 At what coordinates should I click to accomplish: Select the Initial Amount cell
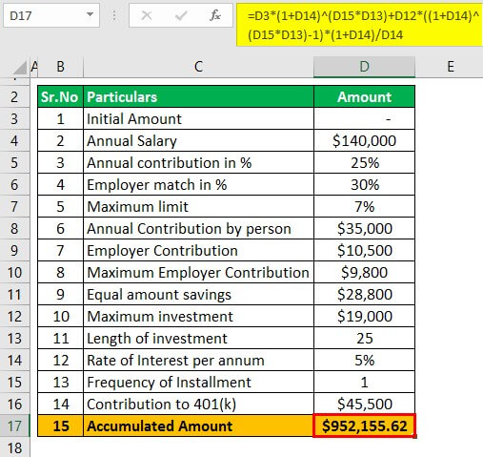[x=198, y=118]
